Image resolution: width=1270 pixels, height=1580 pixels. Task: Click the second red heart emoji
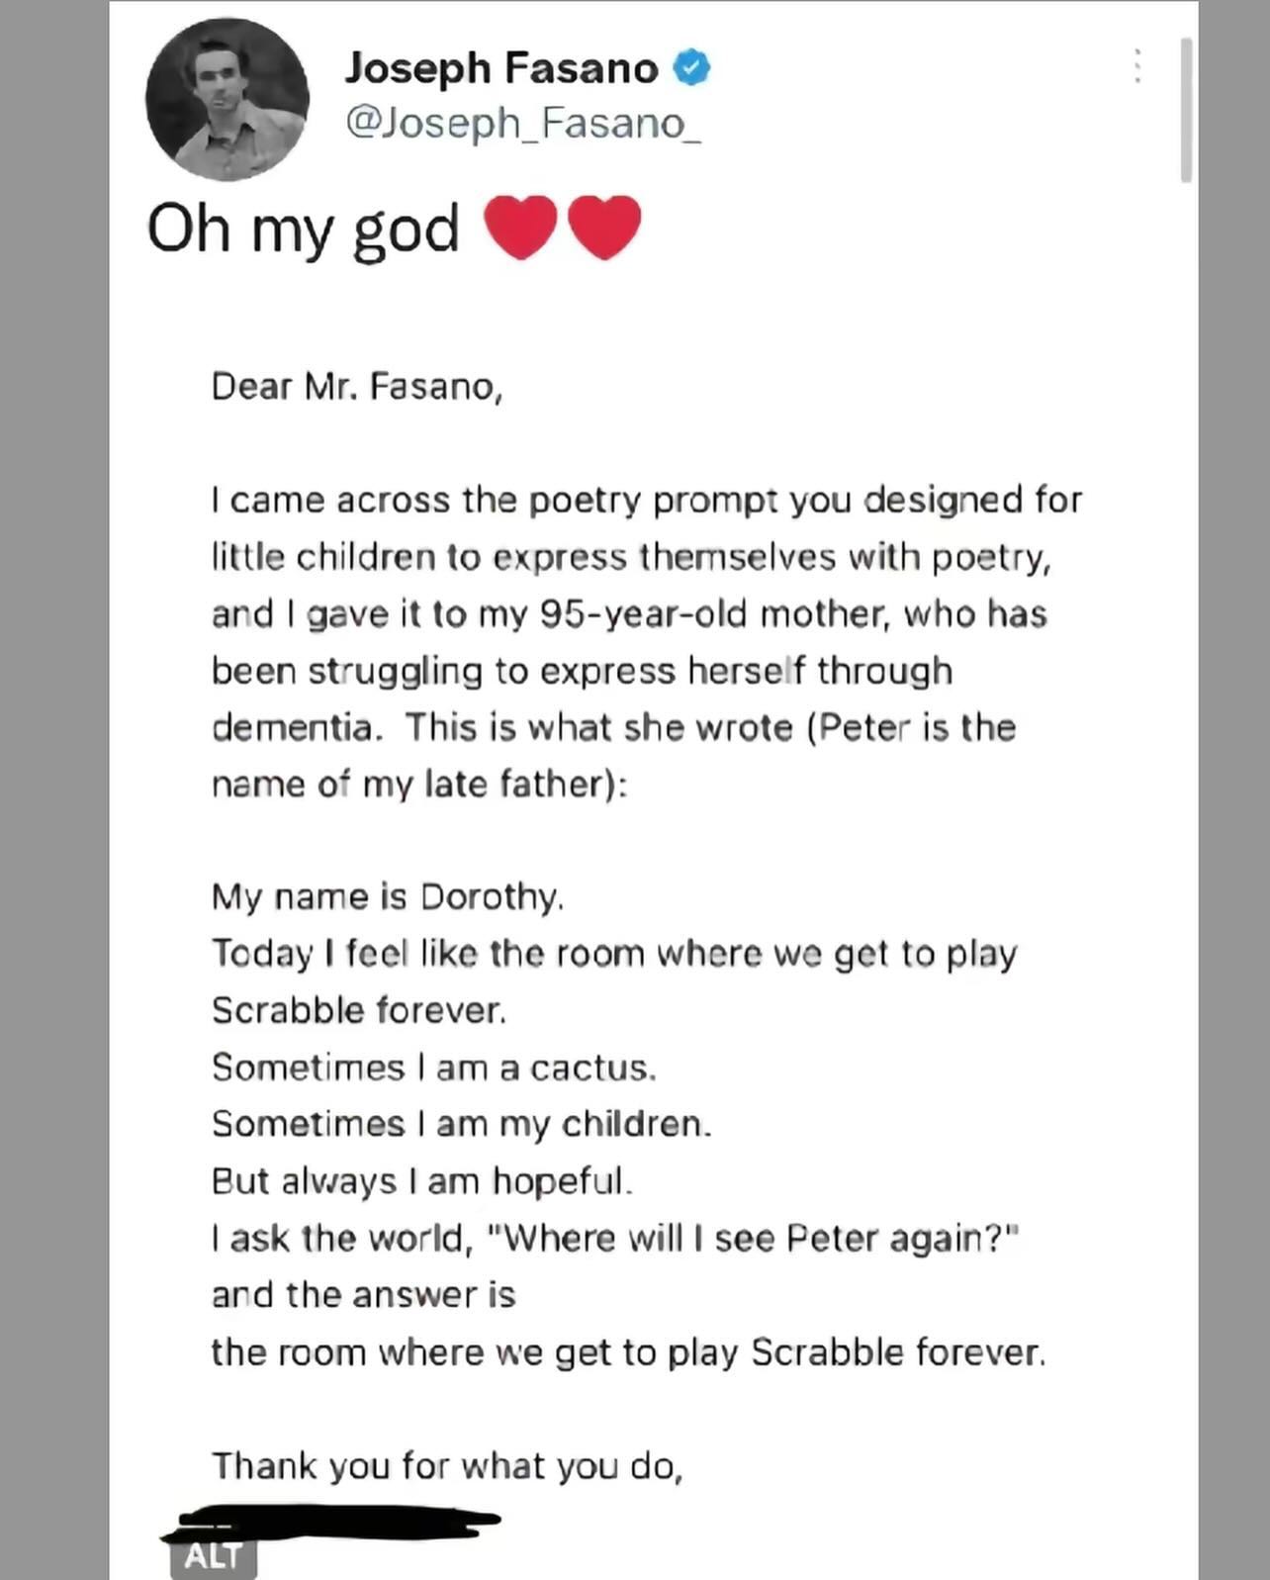pyautogui.click(x=604, y=228)
